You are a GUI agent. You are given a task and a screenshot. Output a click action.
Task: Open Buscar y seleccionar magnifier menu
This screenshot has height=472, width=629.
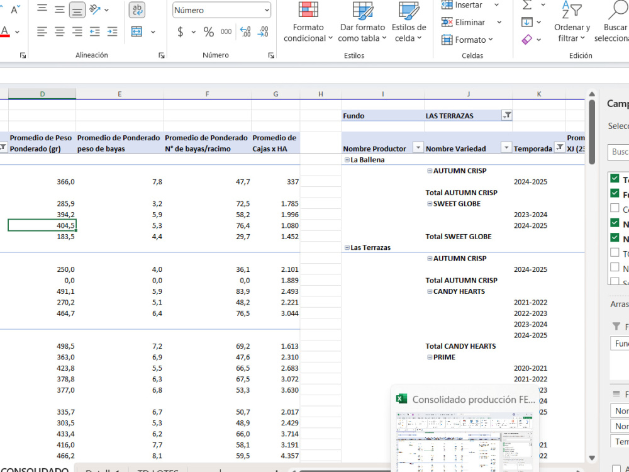pyautogui.click(x=613, y=21)
